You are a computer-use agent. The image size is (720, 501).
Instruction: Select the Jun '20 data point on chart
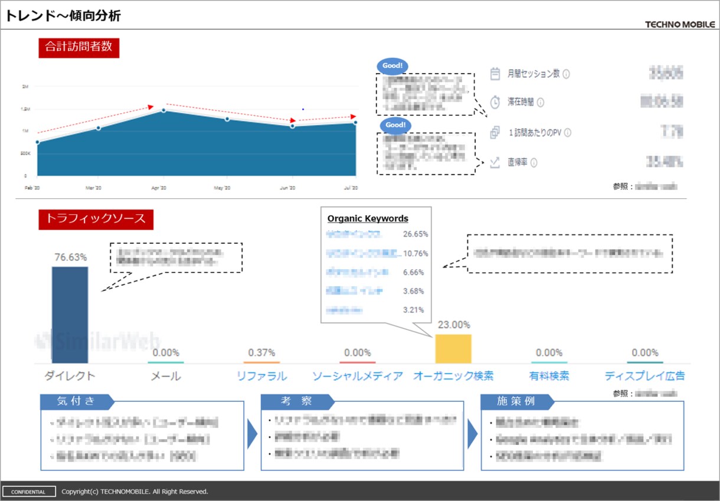pos(292,126)
